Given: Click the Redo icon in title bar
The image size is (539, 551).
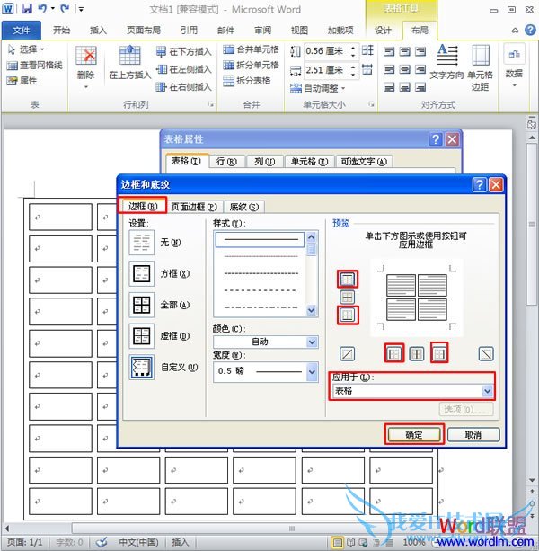Looking at the screenshot, I should 65,8.
